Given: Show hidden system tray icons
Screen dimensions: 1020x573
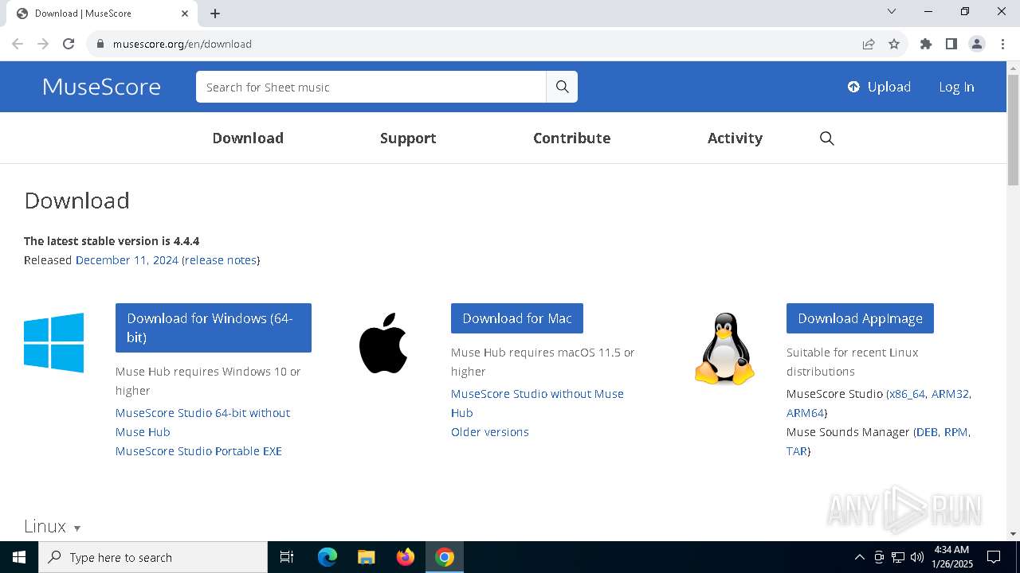Looking at the screenshot, I should (859, 557).
